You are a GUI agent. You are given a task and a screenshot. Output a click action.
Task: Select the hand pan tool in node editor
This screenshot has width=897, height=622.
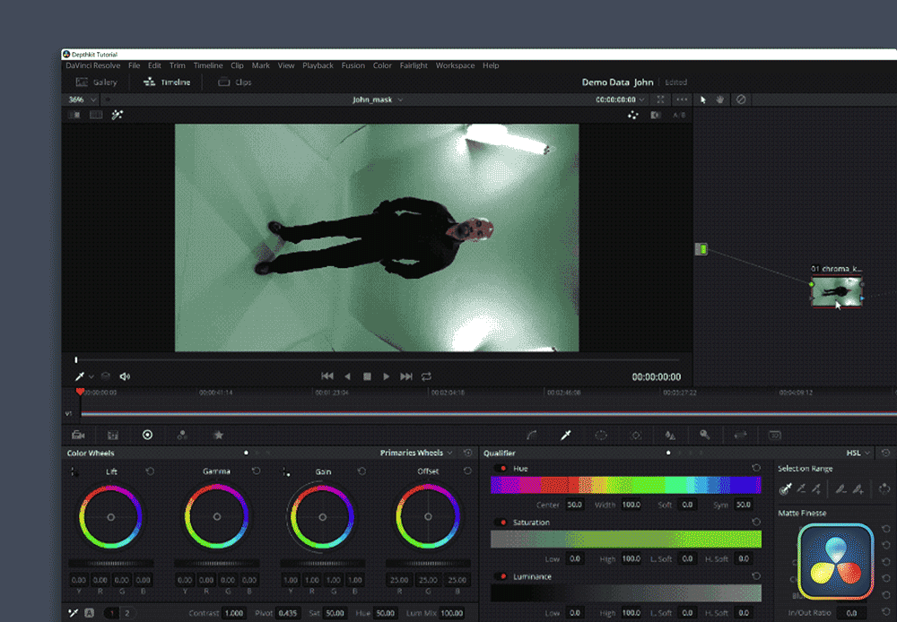(719, 99)
